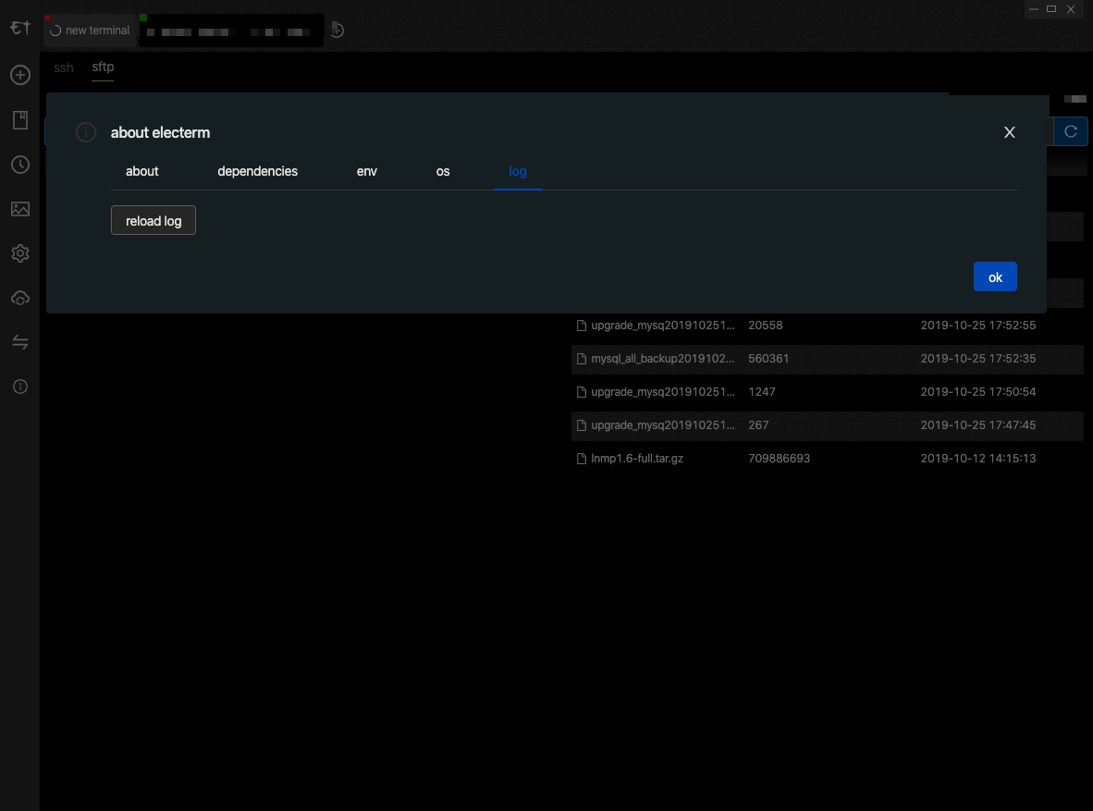Open new ssh connection plus icon
This screenshot has height=811, width=1093.
(x=20, y=75)
